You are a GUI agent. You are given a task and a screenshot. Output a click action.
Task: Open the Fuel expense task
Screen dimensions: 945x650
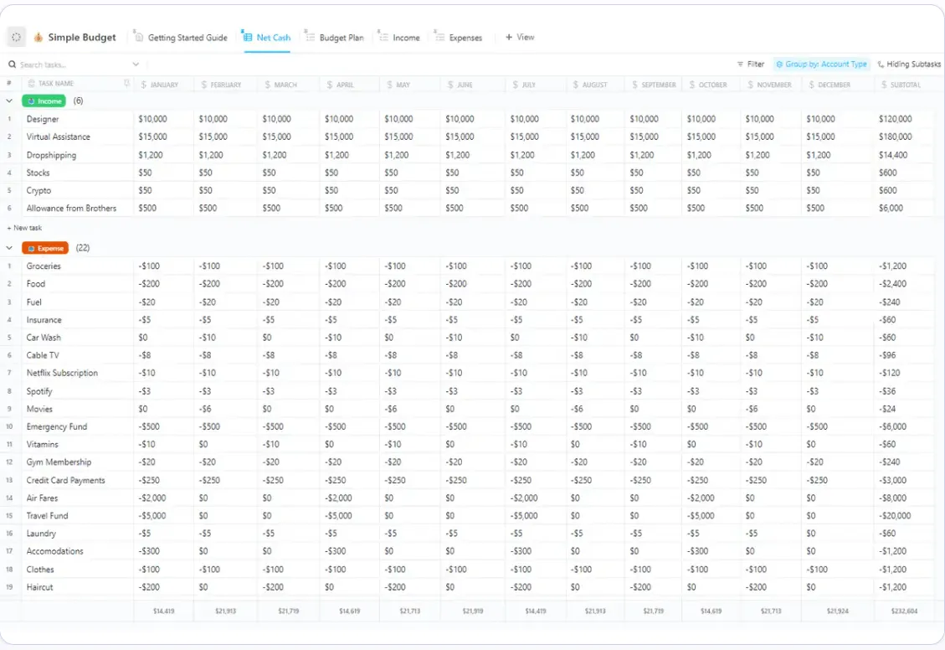[x=33, y=302]
